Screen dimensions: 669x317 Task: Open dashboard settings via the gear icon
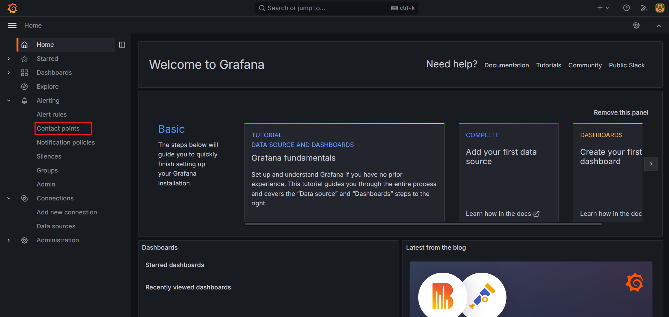pos(636,25)
